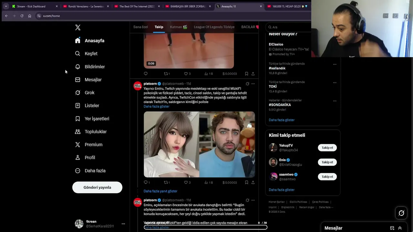Click Daha fazla göster under trends

[282, 120]
